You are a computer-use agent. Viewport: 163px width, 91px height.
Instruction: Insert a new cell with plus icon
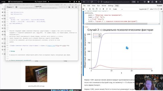[87, 9]
